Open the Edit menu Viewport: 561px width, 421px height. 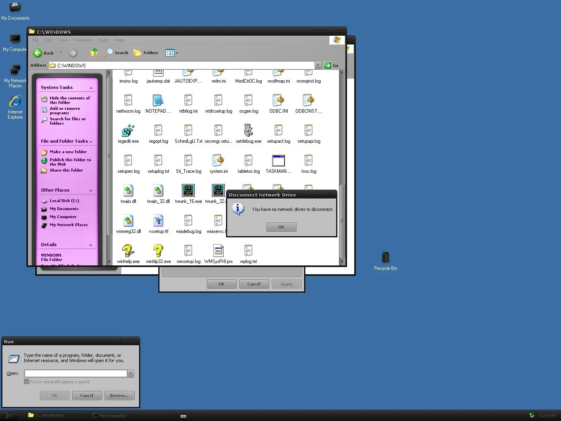click(x=48, y=40)
